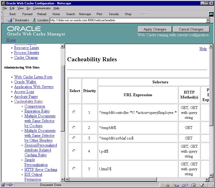Click the Search toolbar button
This screenshot has height=188, width=215.
click(71, 14)
